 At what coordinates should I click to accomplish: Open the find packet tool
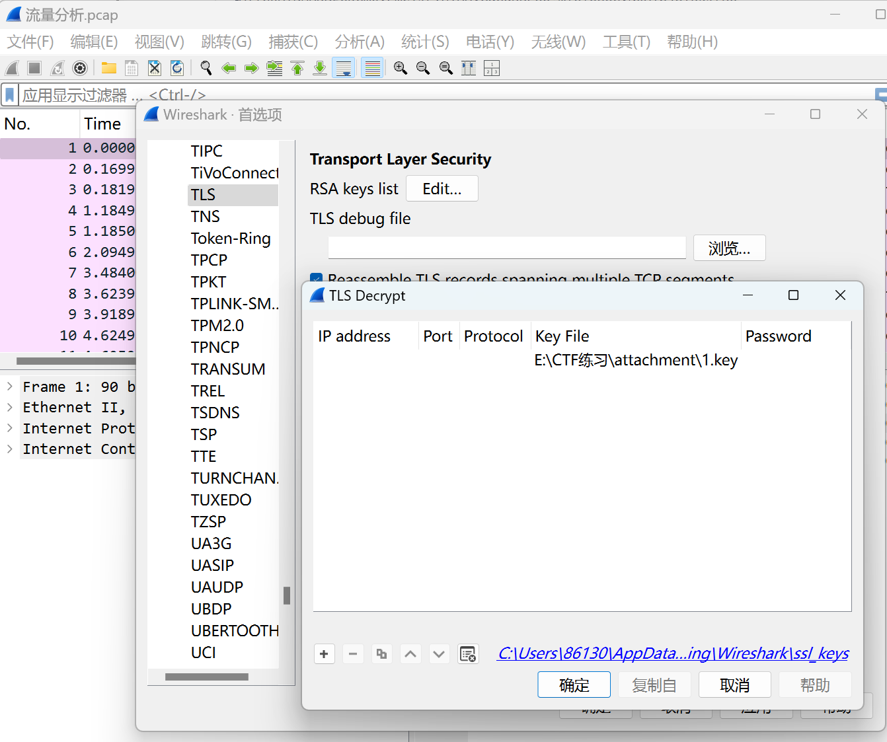(x=206, y=67)
